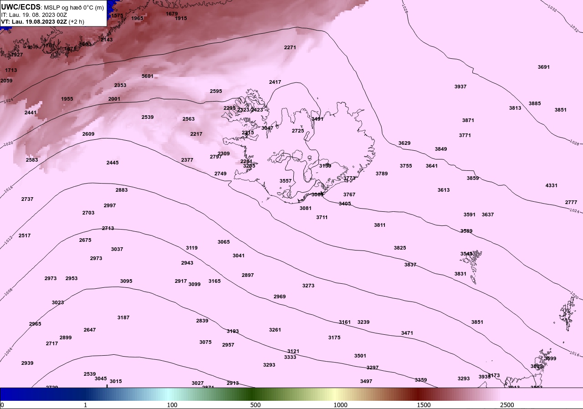Select the value 2725 over Iceland

(298, 131)
